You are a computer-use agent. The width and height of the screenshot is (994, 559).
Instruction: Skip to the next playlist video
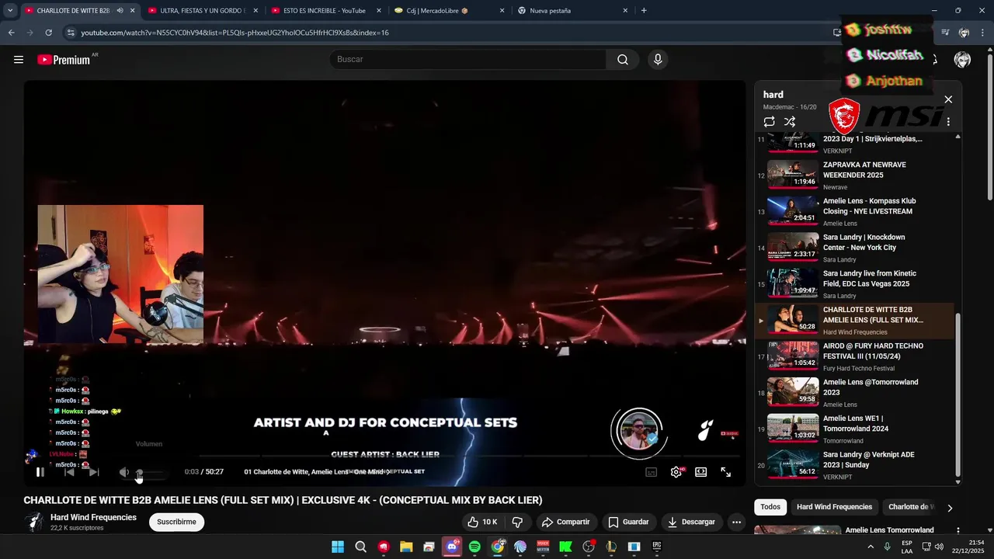click(94, 472)
